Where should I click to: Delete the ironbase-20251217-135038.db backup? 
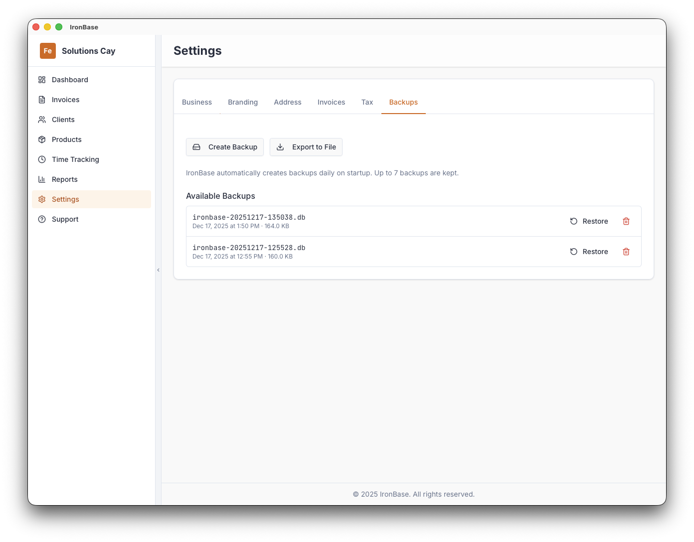tap(626, 221)
